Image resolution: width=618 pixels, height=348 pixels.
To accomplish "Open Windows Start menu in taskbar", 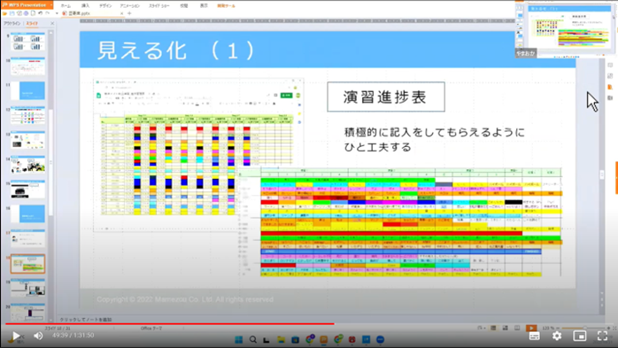I will (239, 340).
